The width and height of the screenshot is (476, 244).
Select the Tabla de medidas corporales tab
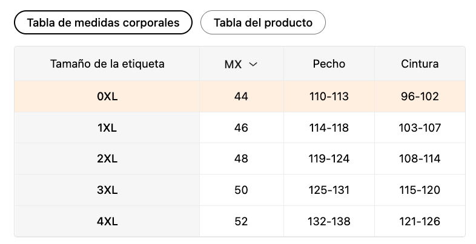point(103,23)
